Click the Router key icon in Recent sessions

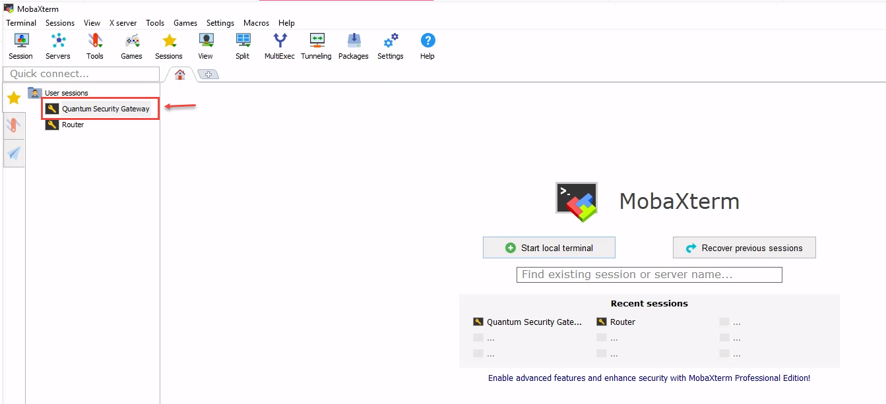[602, 322]
